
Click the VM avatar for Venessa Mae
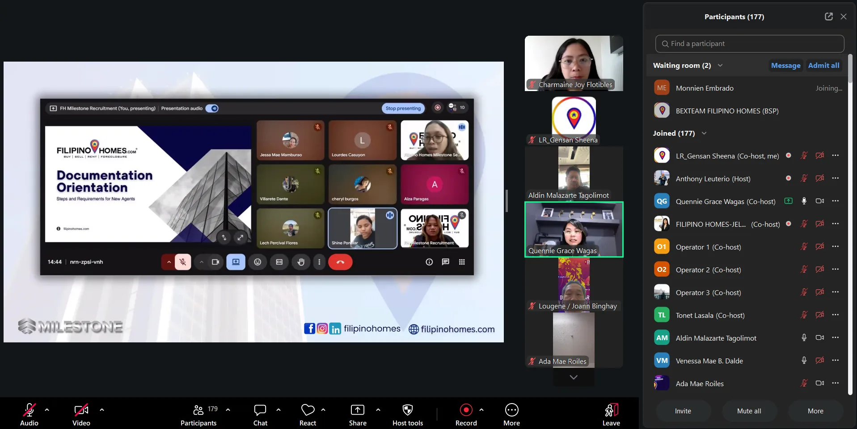coord(662,361)
